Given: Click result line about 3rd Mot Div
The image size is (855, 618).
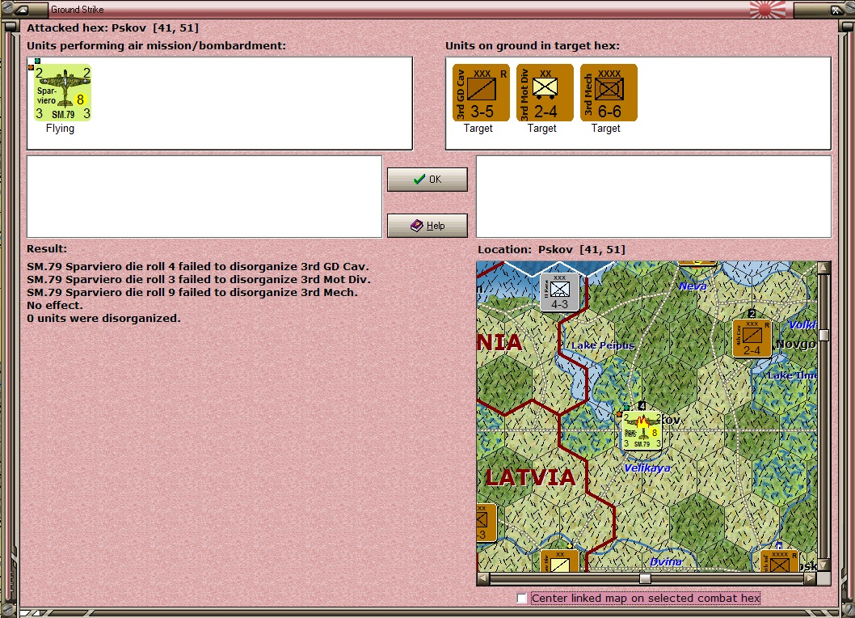Looking at the screenshot, I should [199, 280].
